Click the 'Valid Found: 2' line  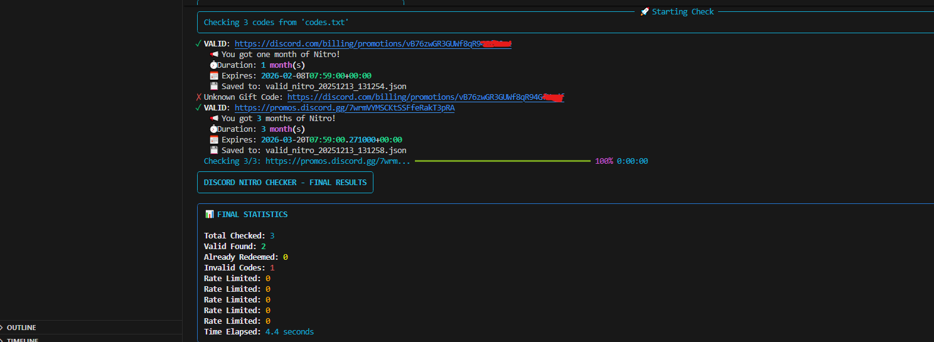pos(235,247)
